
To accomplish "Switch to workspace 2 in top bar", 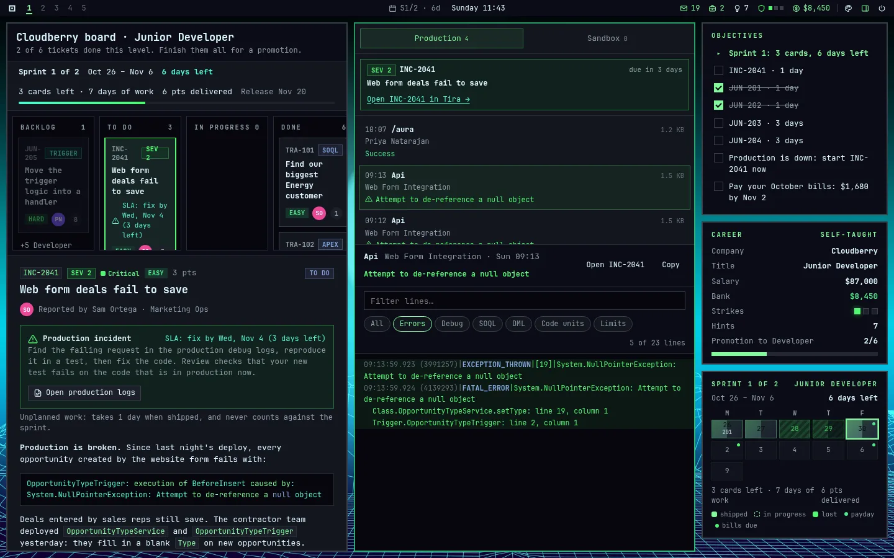I will coord(43,8).
